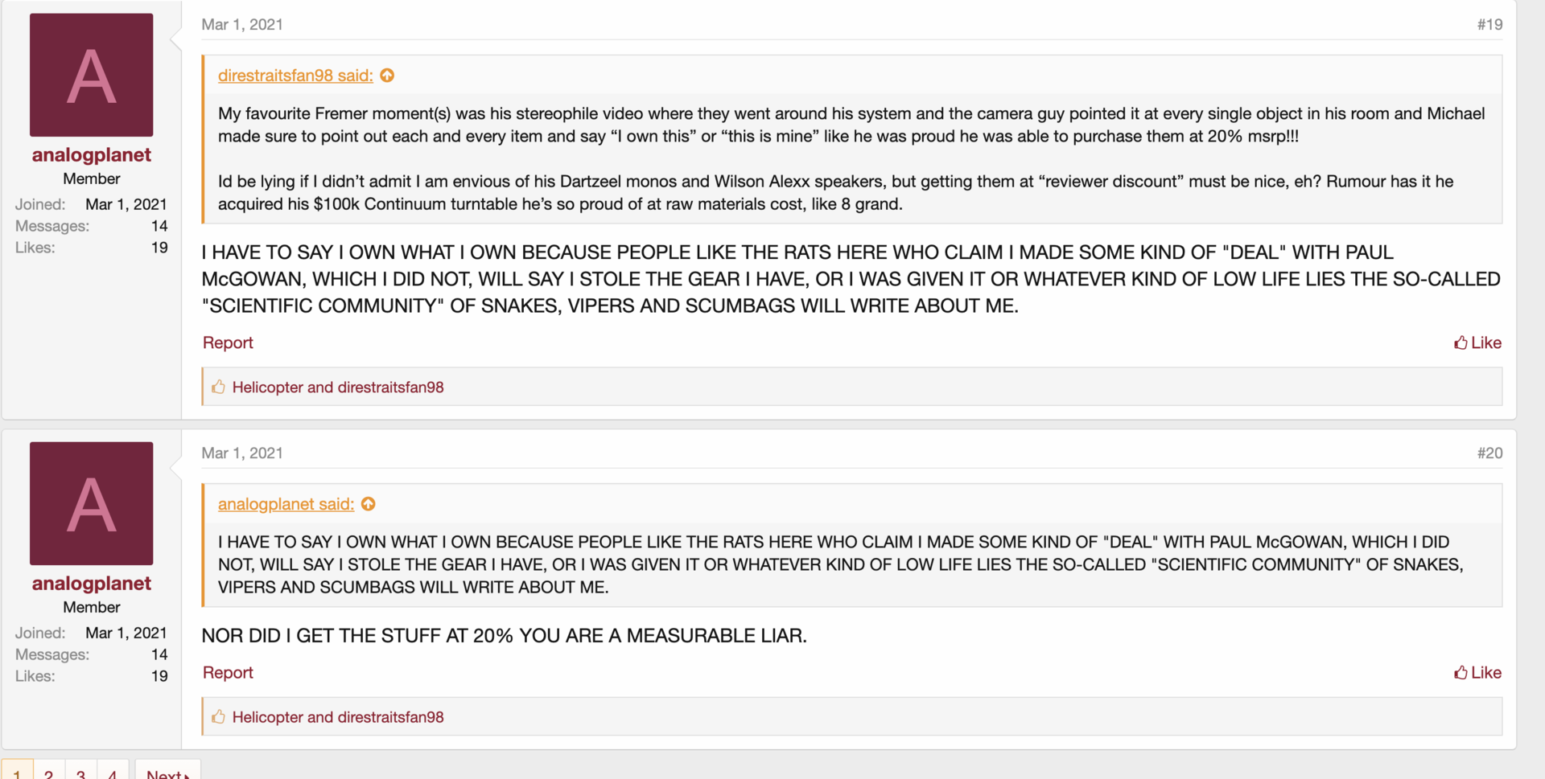Go to page 2 of the thread

coord(49,772)
